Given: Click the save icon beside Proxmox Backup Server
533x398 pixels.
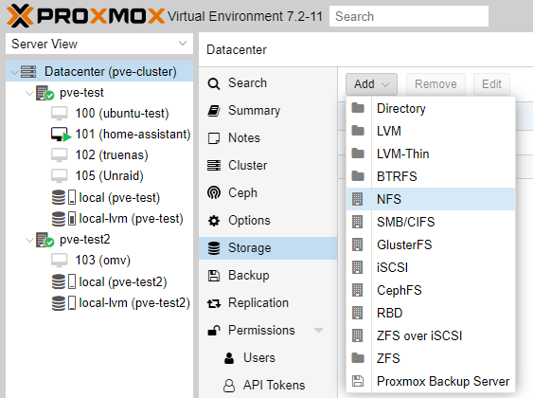Looking at the screenshot, I should click(358, 381).
